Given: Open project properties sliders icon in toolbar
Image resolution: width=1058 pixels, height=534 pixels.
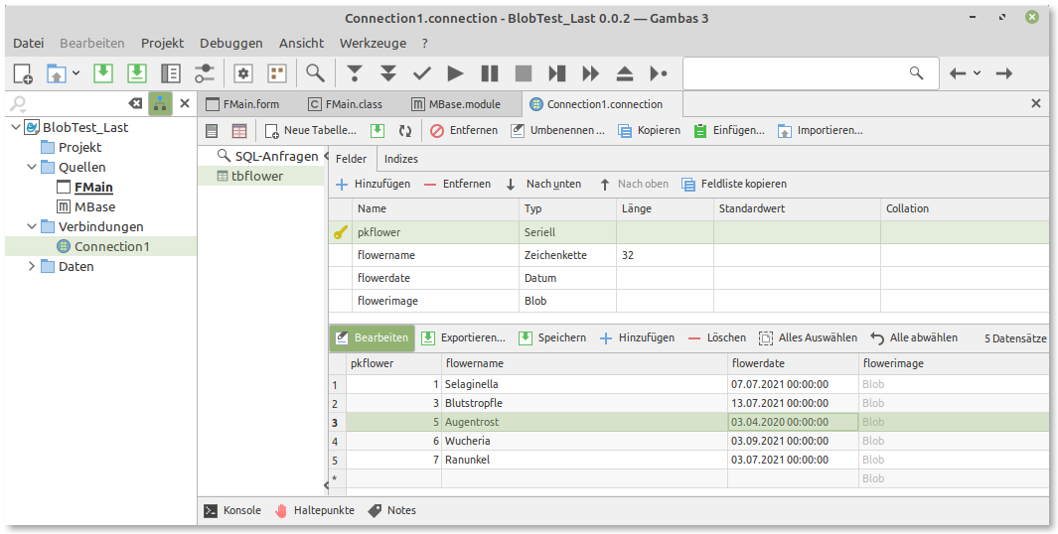Looking at the screenshot, I should tap(204, 73).
